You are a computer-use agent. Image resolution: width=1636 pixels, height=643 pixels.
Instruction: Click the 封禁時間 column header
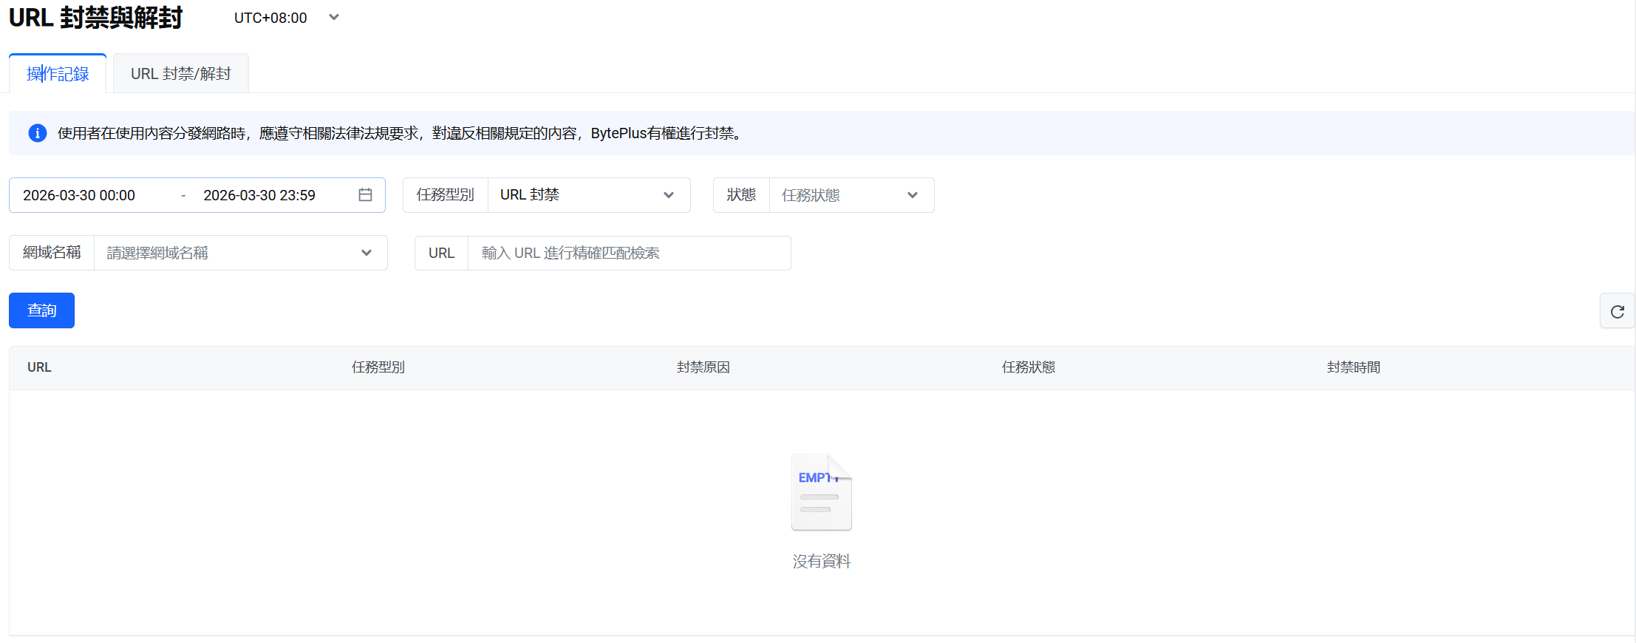1353,367
